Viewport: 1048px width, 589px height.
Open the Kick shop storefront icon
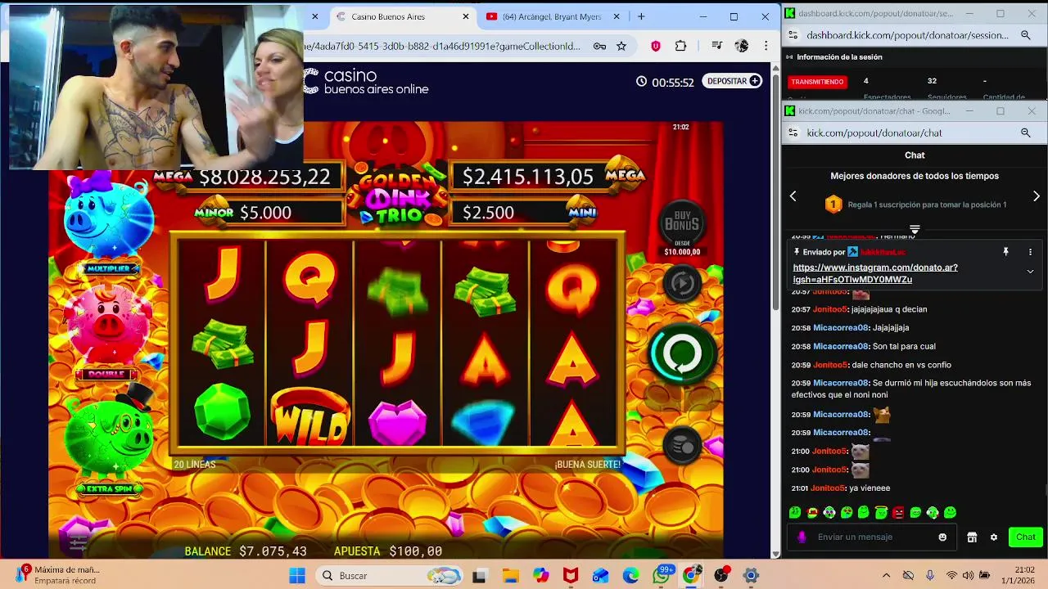coord(972,537)
